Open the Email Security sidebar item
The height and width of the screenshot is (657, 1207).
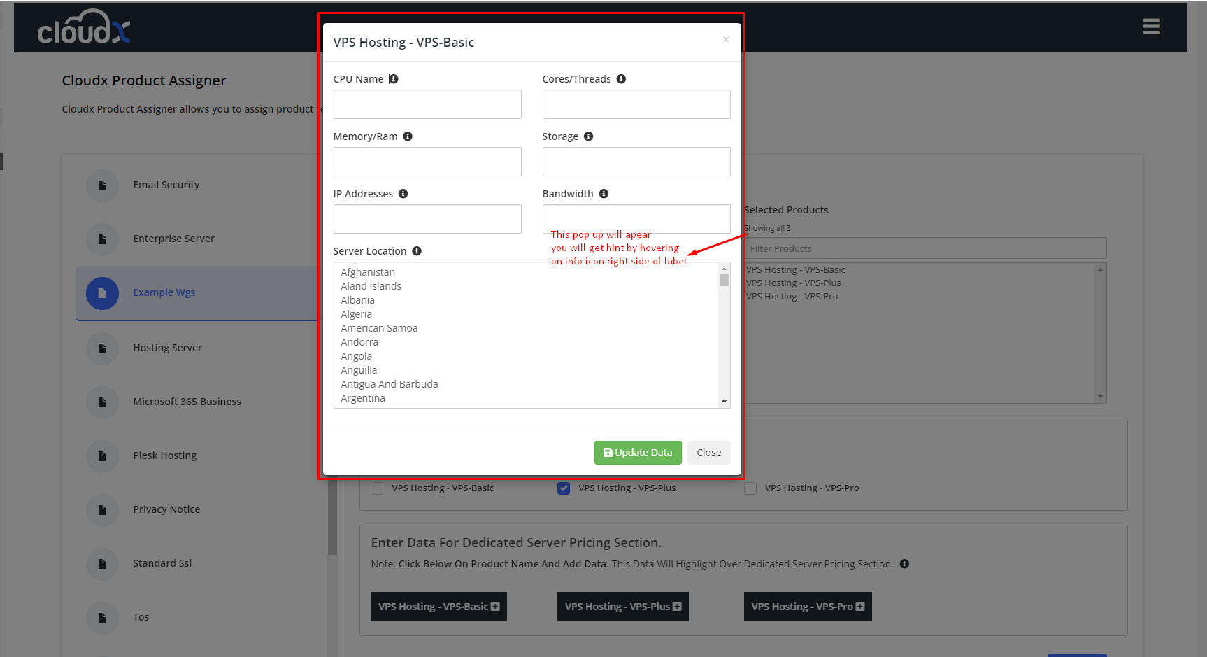tap(166, 185)
